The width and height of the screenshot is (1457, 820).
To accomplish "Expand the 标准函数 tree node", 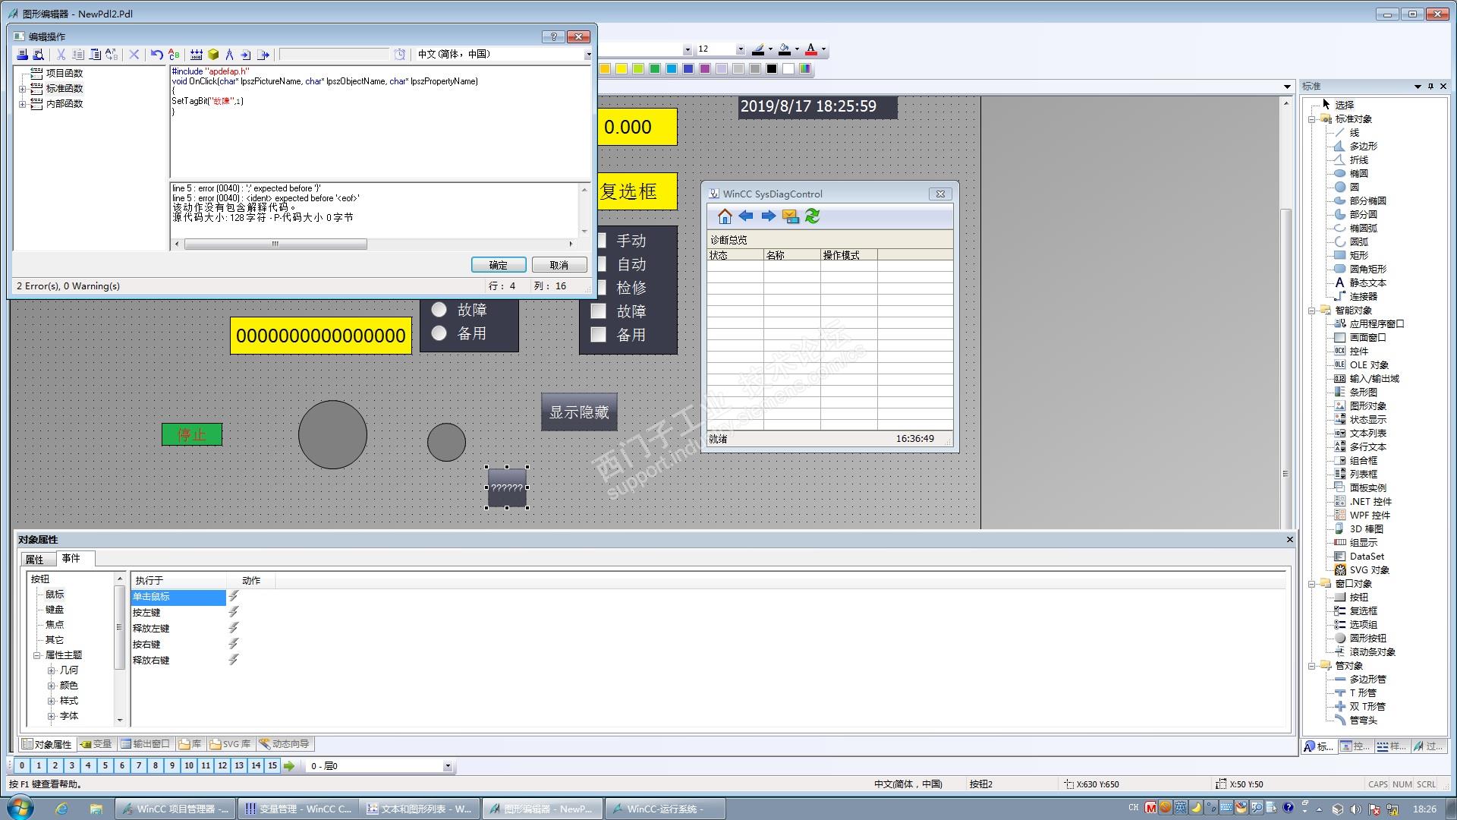I will point(22,89).
